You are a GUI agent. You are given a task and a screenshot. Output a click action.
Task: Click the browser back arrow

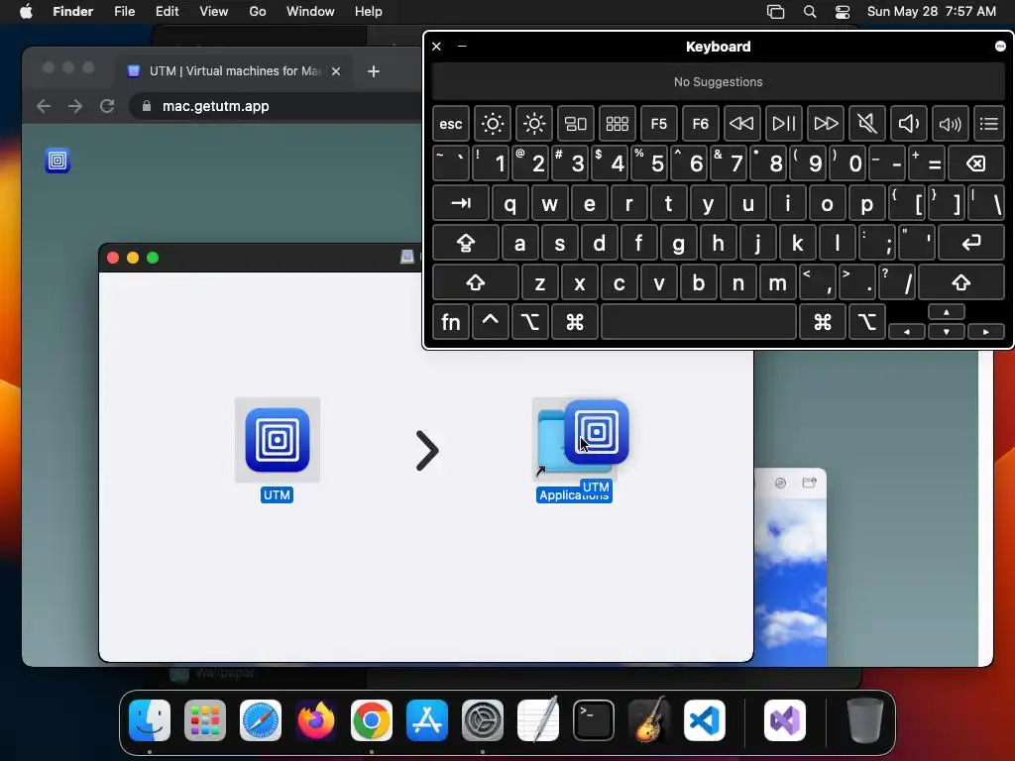click(x=44, y=106)
